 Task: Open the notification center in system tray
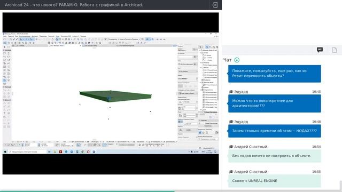click(x=215, y=151)
